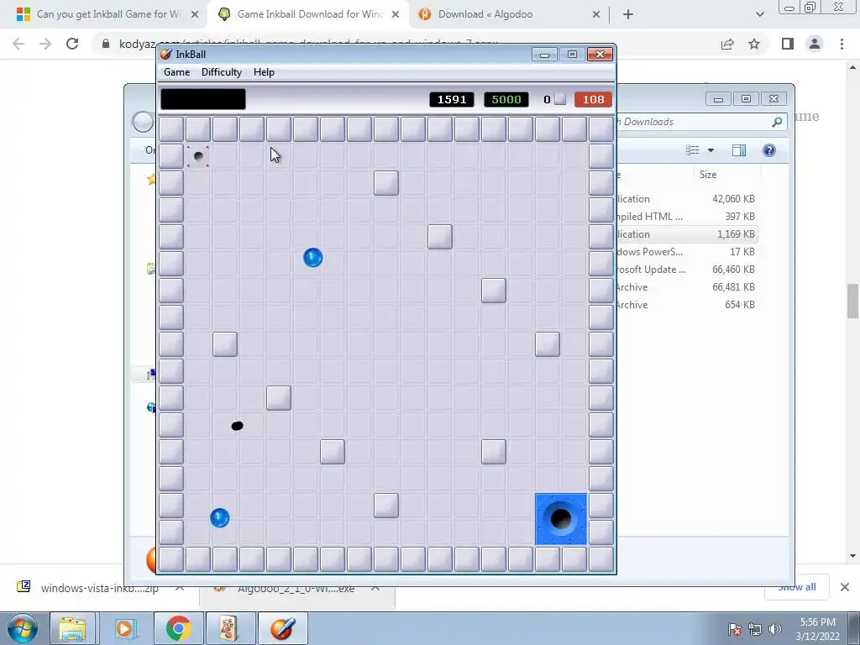Click the red timer showing 108
Screen dimensions: 860x645
pyautogui.click(x=593, y=99)
